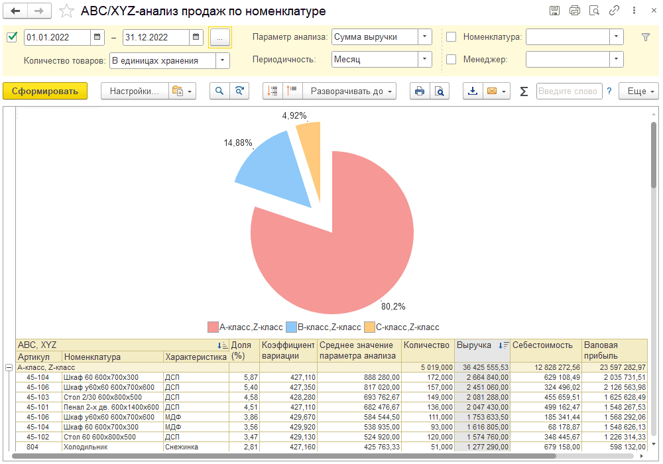Copy link to report via chain icon
This screenshot has height=464, width=663.
614,11
